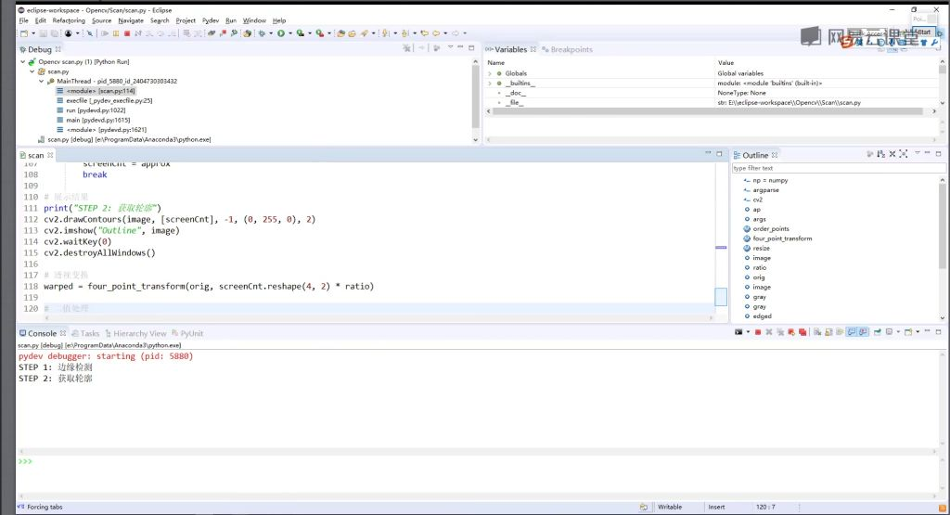Click the Suspend icon in main toolbar
This screenshot has height=515, width=950.
coord(116,33)
